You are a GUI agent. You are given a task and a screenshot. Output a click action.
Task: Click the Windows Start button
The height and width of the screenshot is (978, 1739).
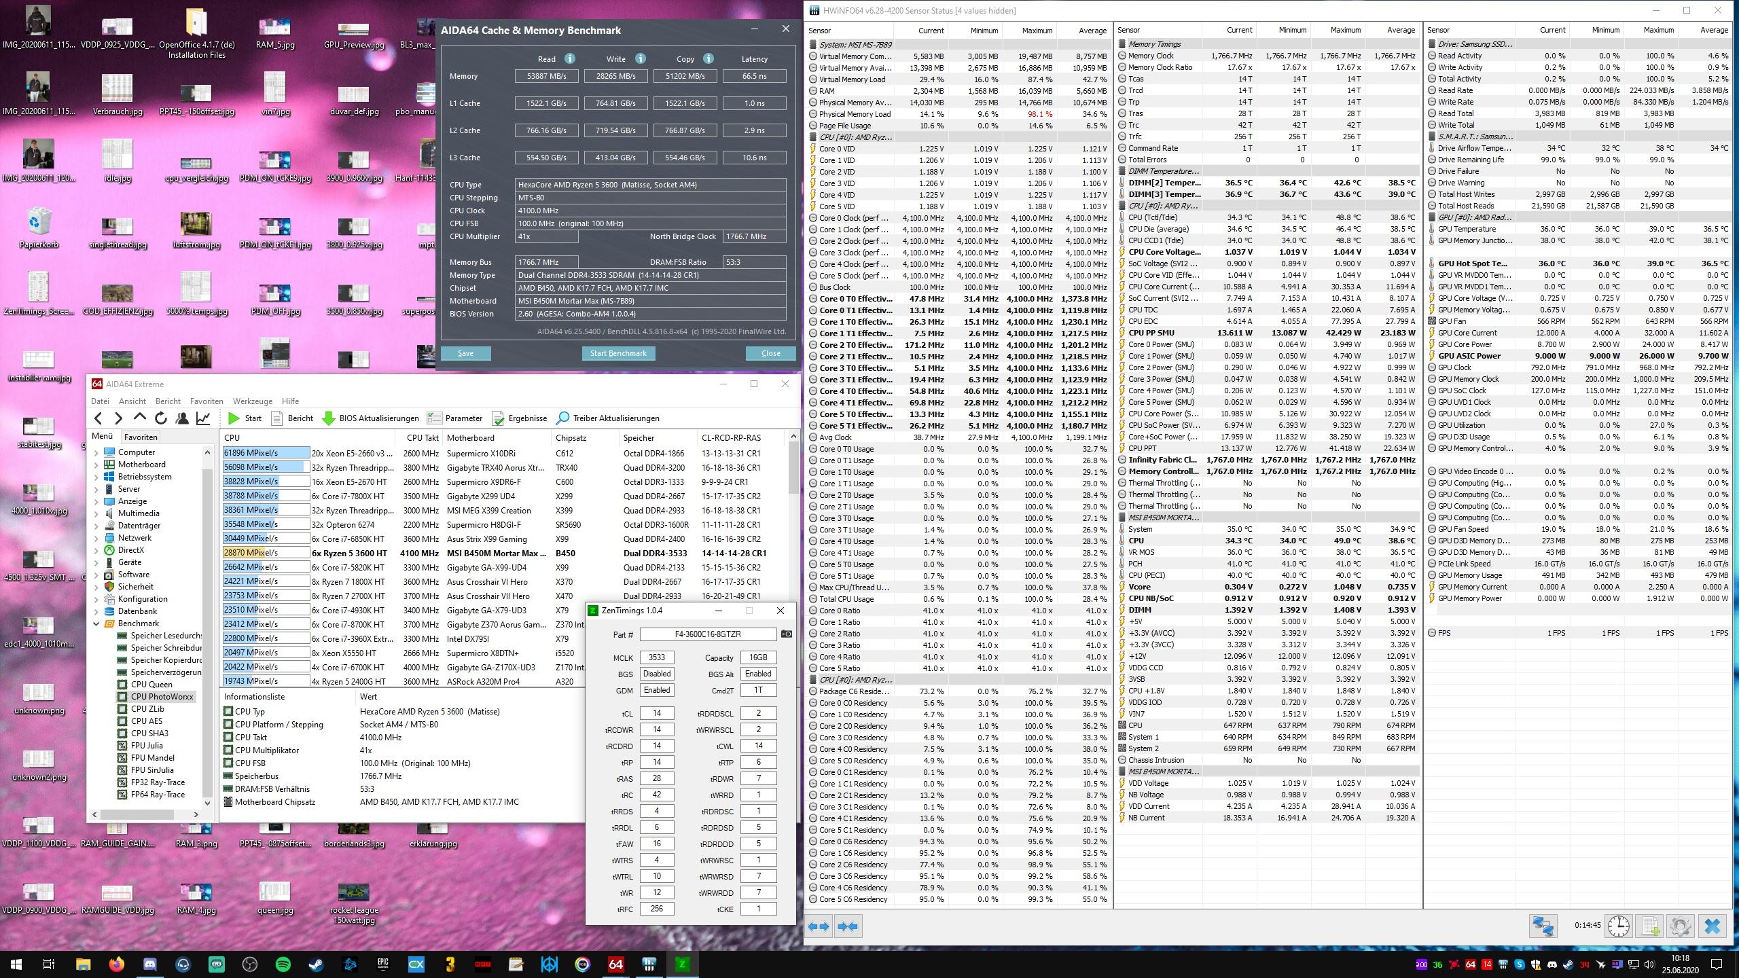[x=16, y=964]
